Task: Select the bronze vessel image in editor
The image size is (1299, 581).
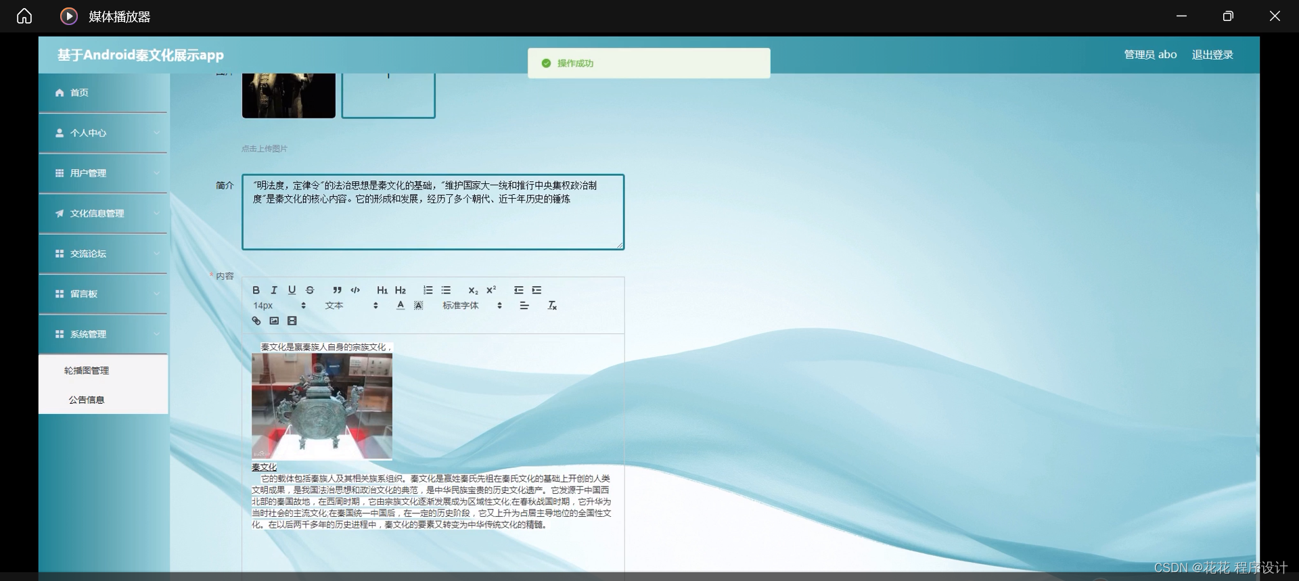Action: click(x=322, y=406)
